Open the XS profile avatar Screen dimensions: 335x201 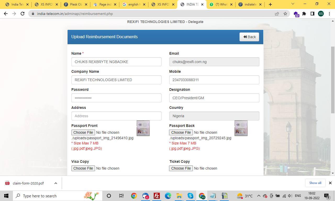pyautogui.click(x=321, y=14)
